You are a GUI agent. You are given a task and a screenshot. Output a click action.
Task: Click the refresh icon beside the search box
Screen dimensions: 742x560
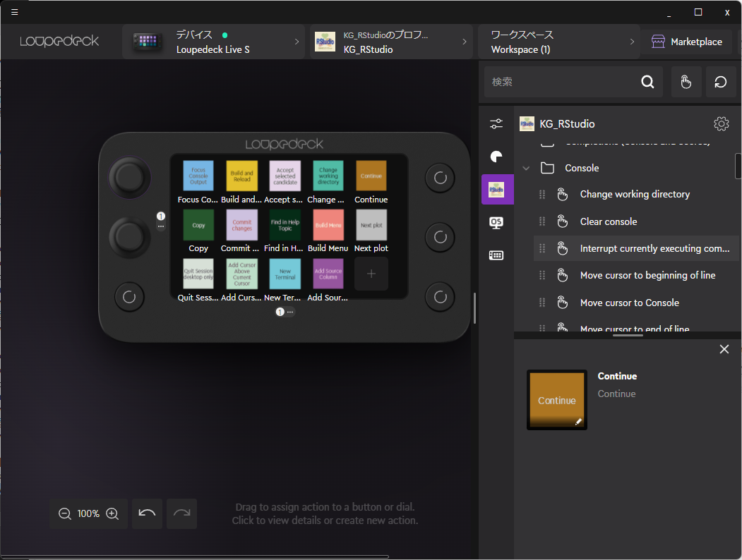(721, 83)
